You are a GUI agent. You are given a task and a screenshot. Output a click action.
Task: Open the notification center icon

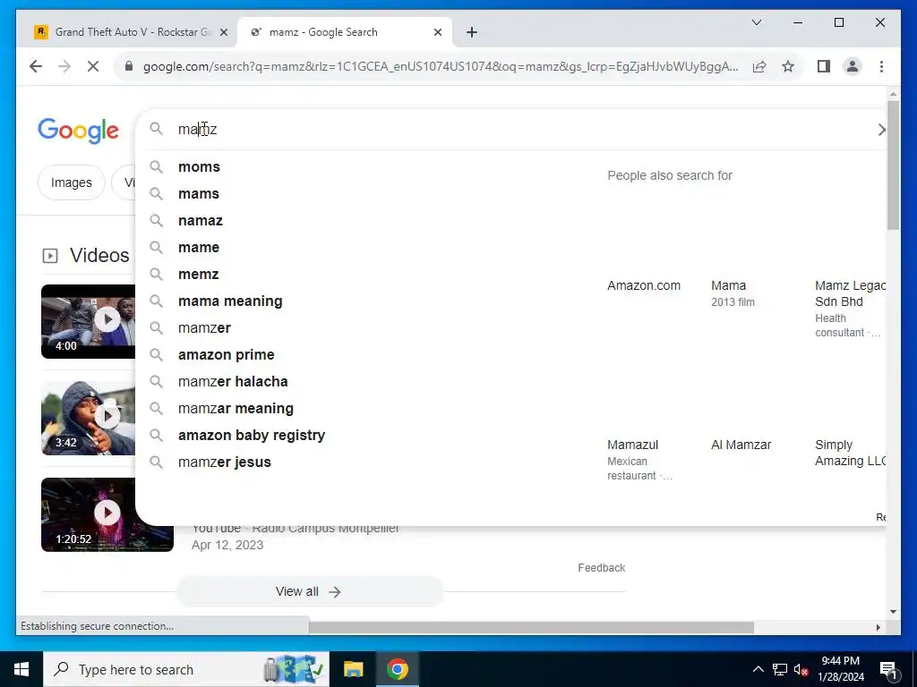(888, 671)
